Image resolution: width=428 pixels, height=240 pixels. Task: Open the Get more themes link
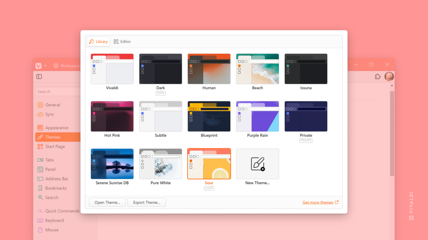click(x=318, y=202)
